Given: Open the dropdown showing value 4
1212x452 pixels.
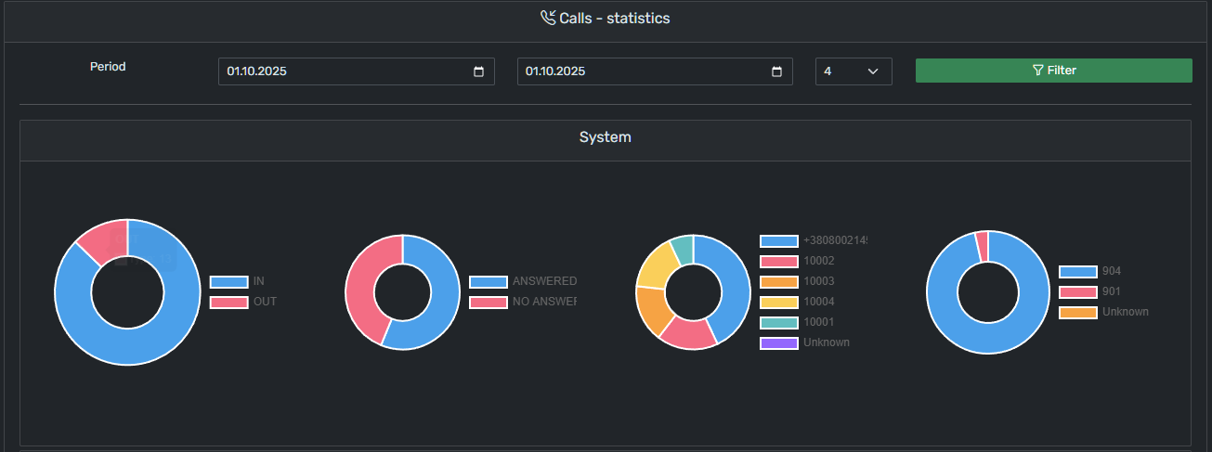Looking at the screenshot, I should 854,71.
